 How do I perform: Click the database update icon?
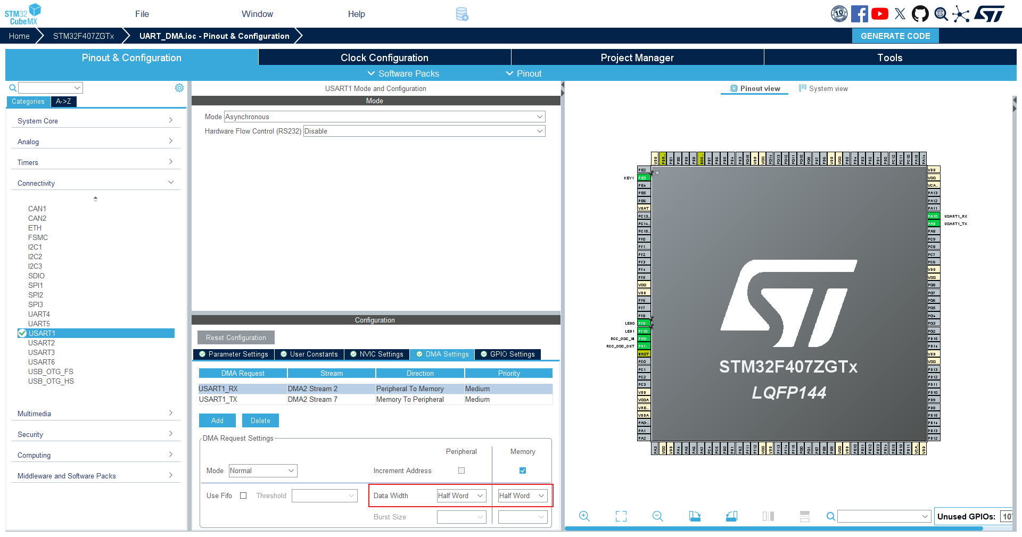(462, 14)
